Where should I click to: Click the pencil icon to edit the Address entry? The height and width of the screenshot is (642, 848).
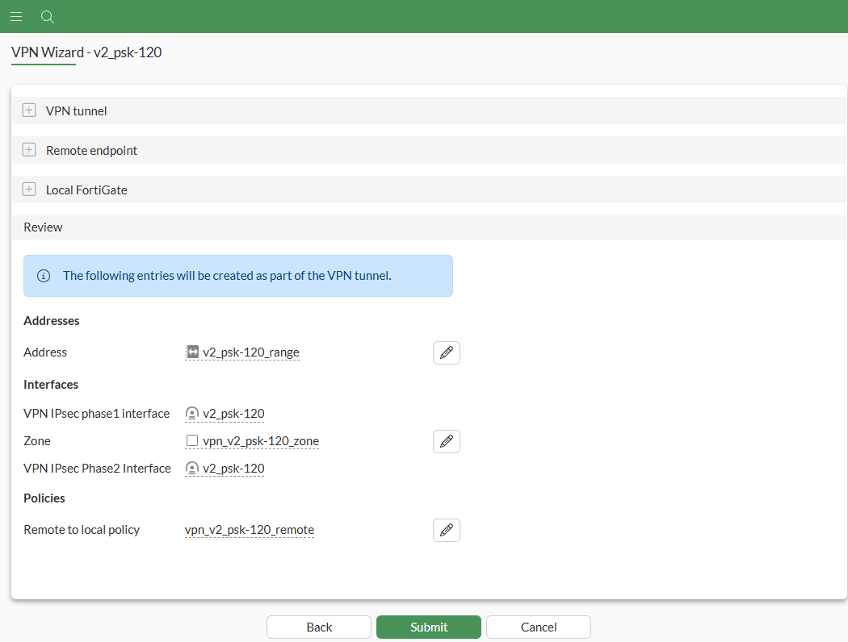tap(447, 352)
